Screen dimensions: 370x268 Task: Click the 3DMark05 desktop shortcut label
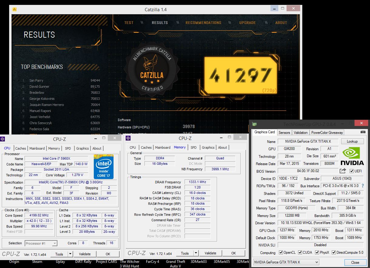[x=222, y=262]
